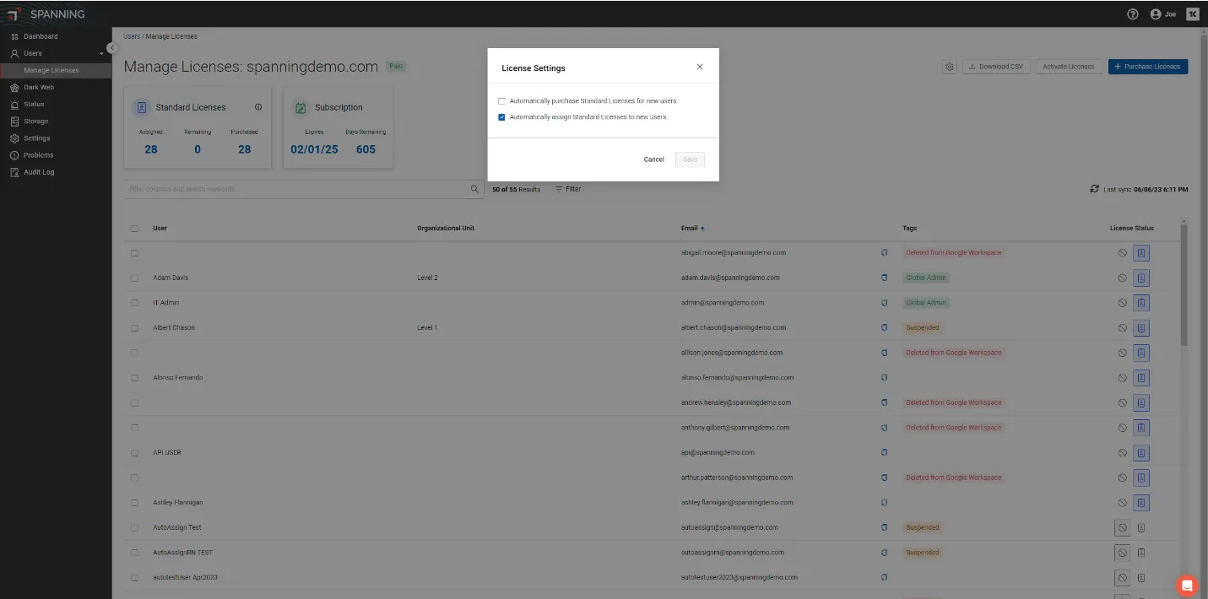Click the sync refresh icon near Last sync
The width and height of the screenshot is (1208, 599).
tap(1095, 189)
